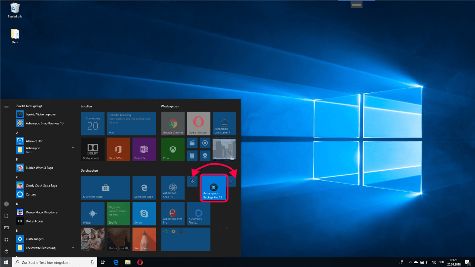Open the Action Center notification icon
This screenshot has width=475, height=267.
click(467, 262)
